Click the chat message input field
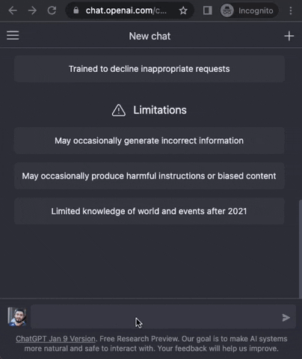The height and width of the screenshot is (359, 302). click(x=155, y=316)
